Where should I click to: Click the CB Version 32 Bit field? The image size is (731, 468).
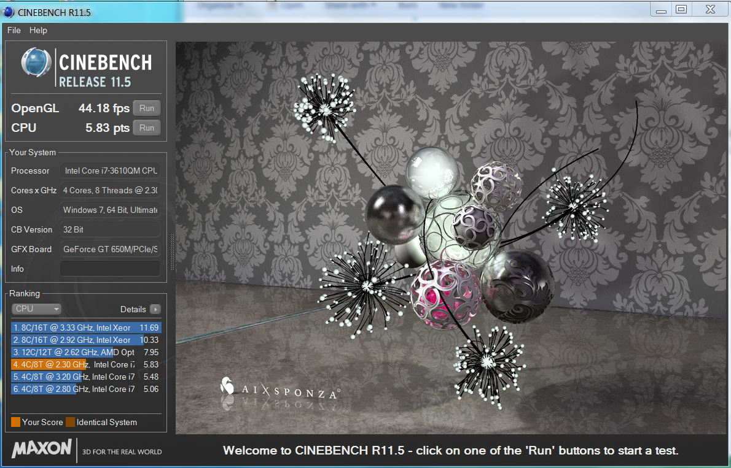(110, 229)
